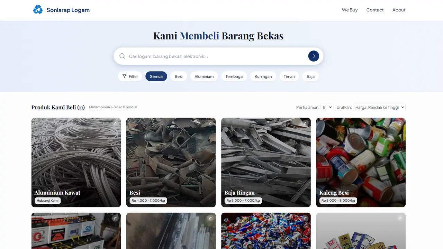This screenshot has width=443, height=249.
Task: Open the license plates product image
Action: 361,231
